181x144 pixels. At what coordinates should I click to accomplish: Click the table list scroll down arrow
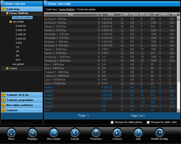(x=178, y=111)
